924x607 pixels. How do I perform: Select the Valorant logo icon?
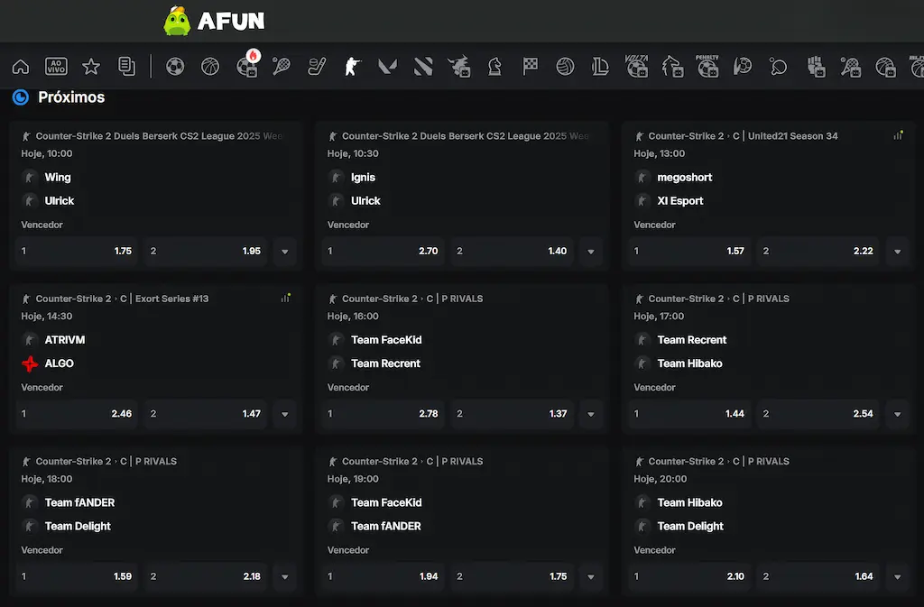click(x=387, y=67)
